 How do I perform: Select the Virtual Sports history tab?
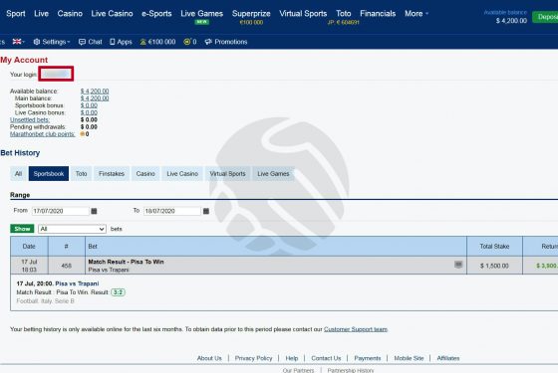coord(228,174)
